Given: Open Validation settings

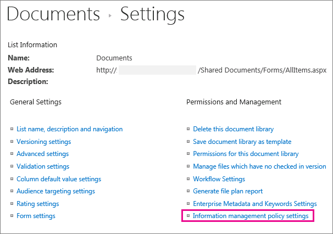Looking at the screenshot, I should pyautogui.click(x=43, y=166).
